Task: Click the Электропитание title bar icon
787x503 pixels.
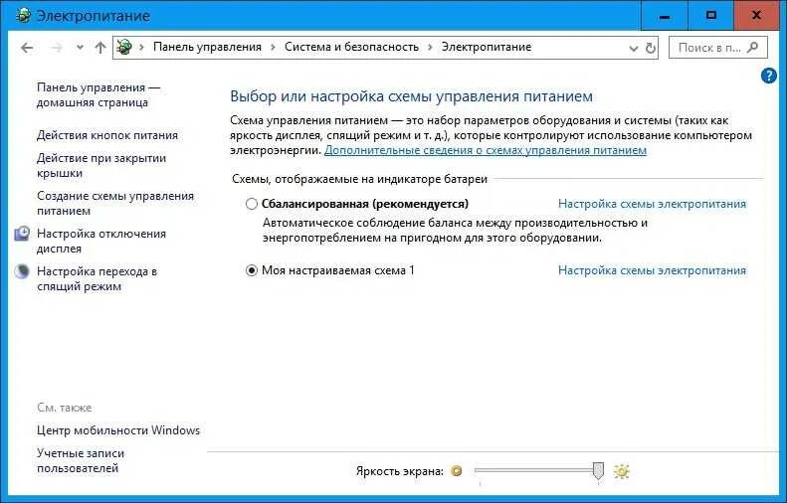Action: click(x=23, y=15)
